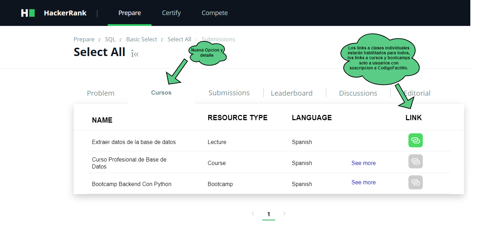Click the gray link icon for Bootcamp Backend
This screenshot has width=477, height=240.
point(416,183)
